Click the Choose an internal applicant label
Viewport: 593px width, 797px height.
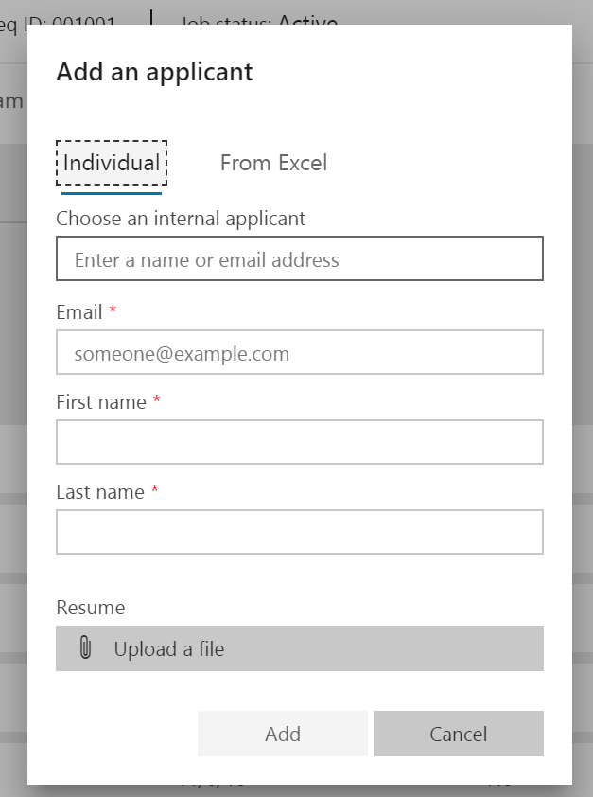181,218
